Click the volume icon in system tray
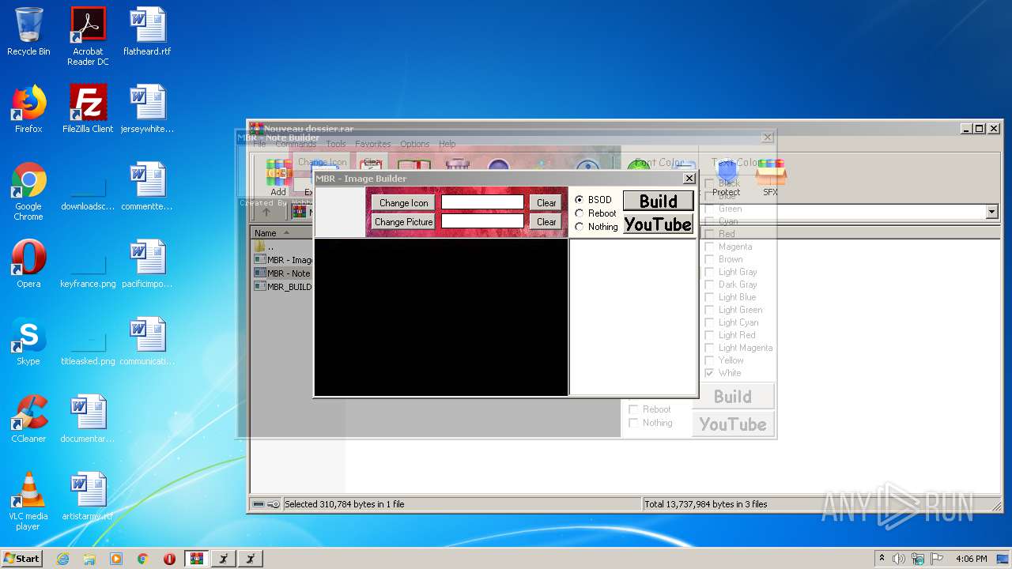The width and height of the screenshot is (1012, 569). (898, 559)
